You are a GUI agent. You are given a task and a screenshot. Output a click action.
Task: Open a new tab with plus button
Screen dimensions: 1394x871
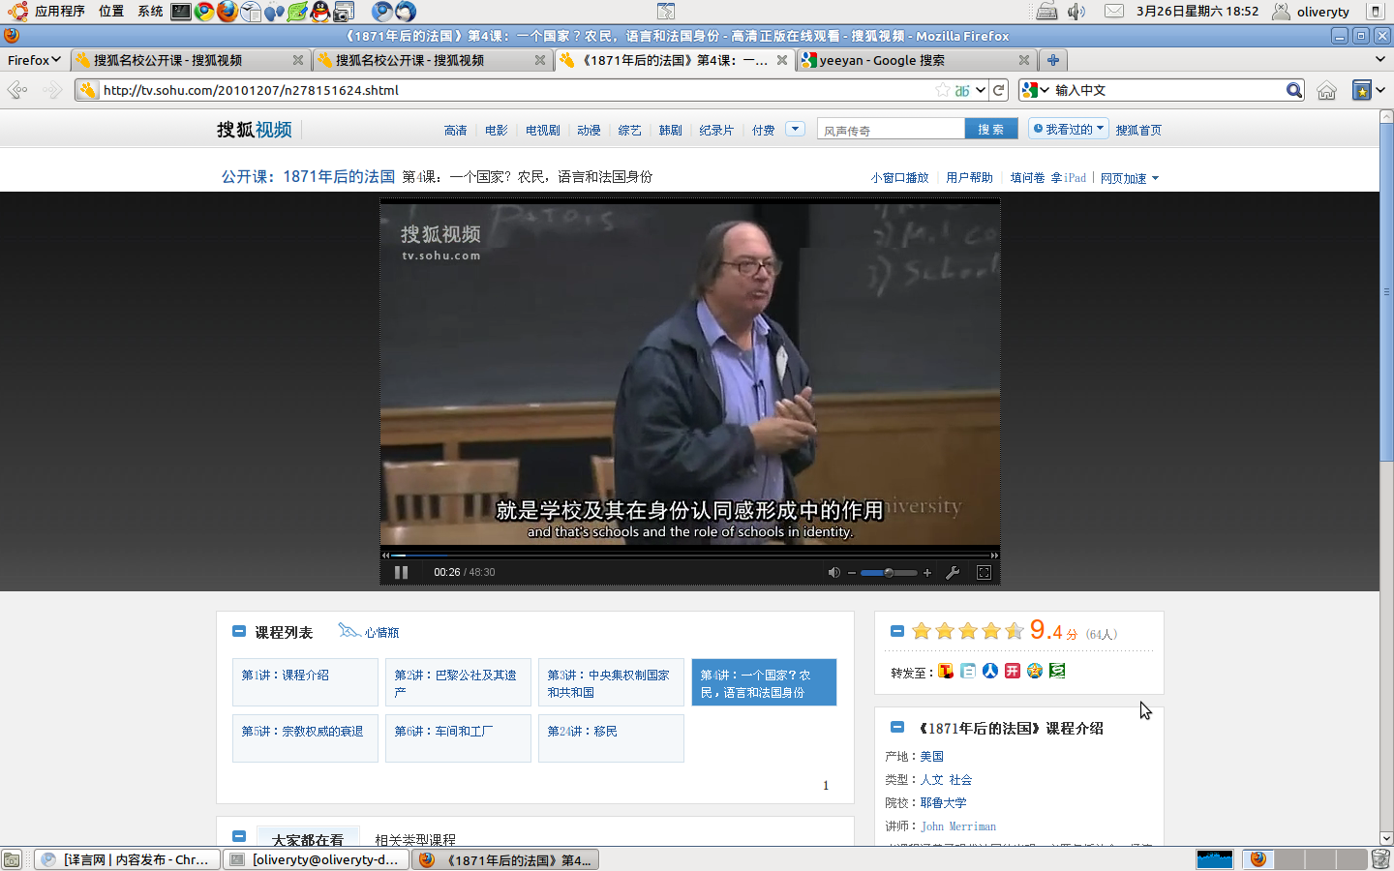point(1053,60)
